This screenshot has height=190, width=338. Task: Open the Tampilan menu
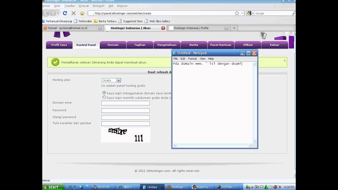point(70,6)
